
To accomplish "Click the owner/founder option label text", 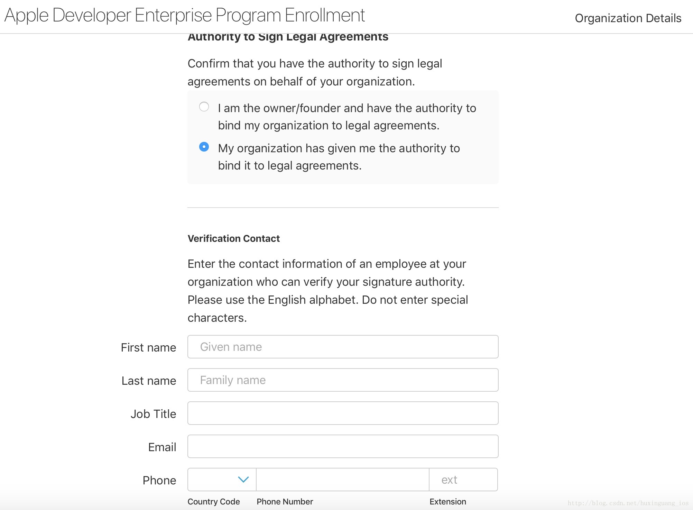I will (x=346, y=117).
